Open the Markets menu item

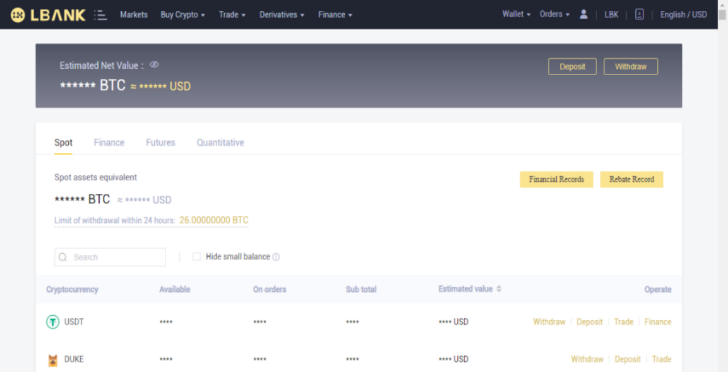(134, 15)
